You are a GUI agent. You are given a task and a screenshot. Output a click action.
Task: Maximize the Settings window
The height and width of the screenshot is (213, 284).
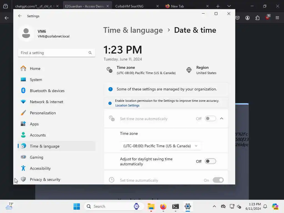click(216, 14)
